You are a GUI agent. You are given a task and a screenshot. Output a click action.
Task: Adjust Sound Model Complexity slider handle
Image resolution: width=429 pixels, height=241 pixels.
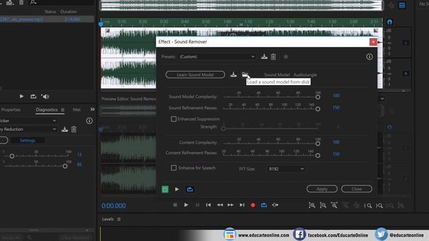[x=318, y=97]
